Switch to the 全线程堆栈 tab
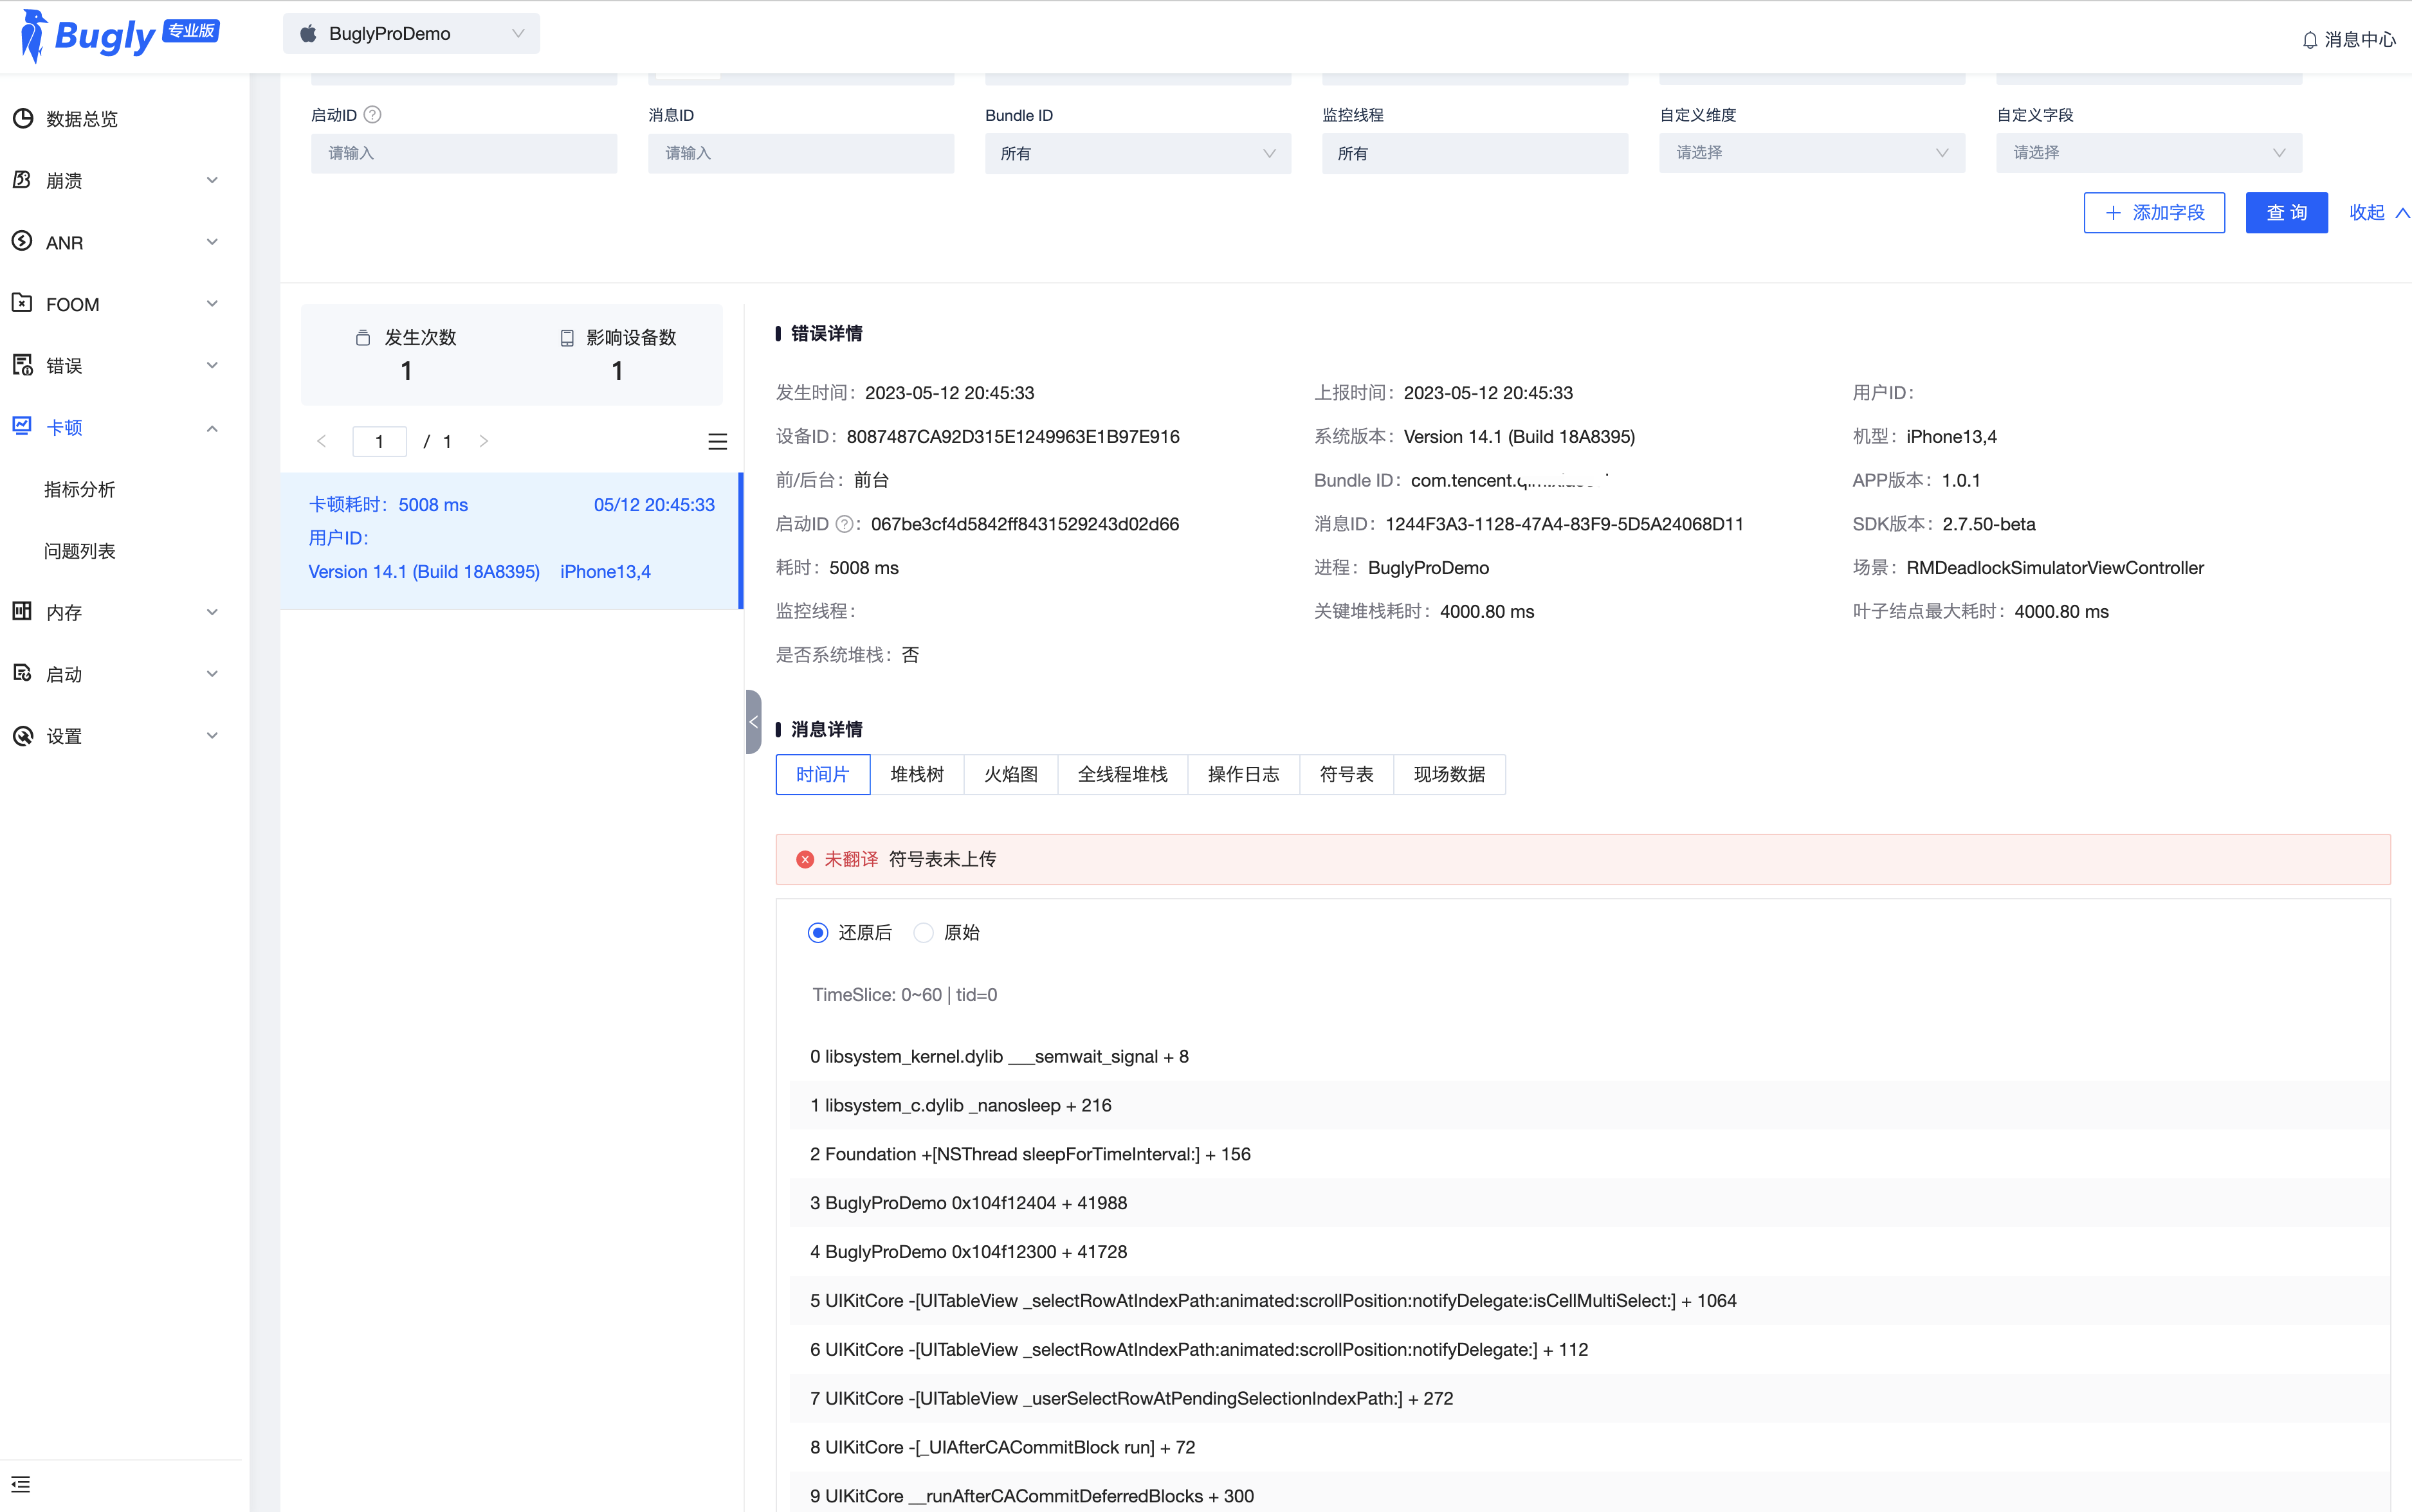Image resolution: width=2412 pixels, height=1512 pixels. (1122, 774)
